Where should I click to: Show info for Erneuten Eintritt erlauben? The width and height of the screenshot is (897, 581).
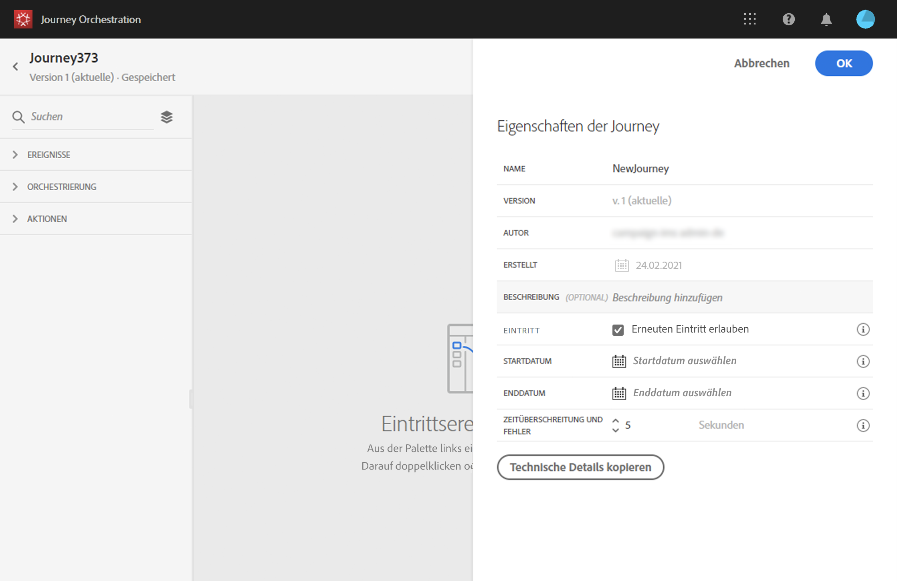(863, 329)
